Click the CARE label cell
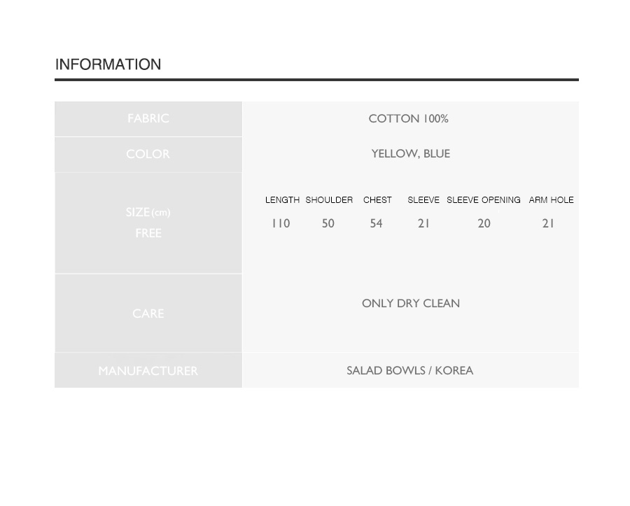 148,314
